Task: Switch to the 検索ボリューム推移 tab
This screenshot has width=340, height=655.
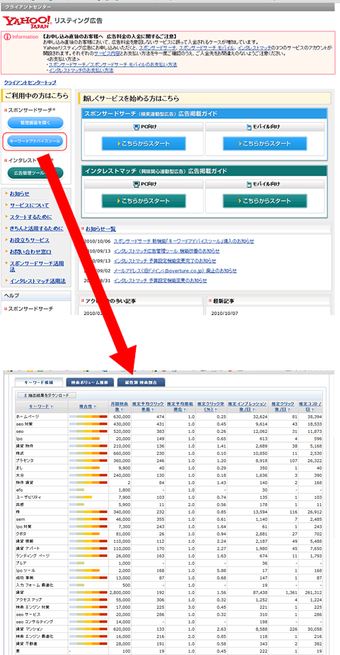Action: (89, 382)
